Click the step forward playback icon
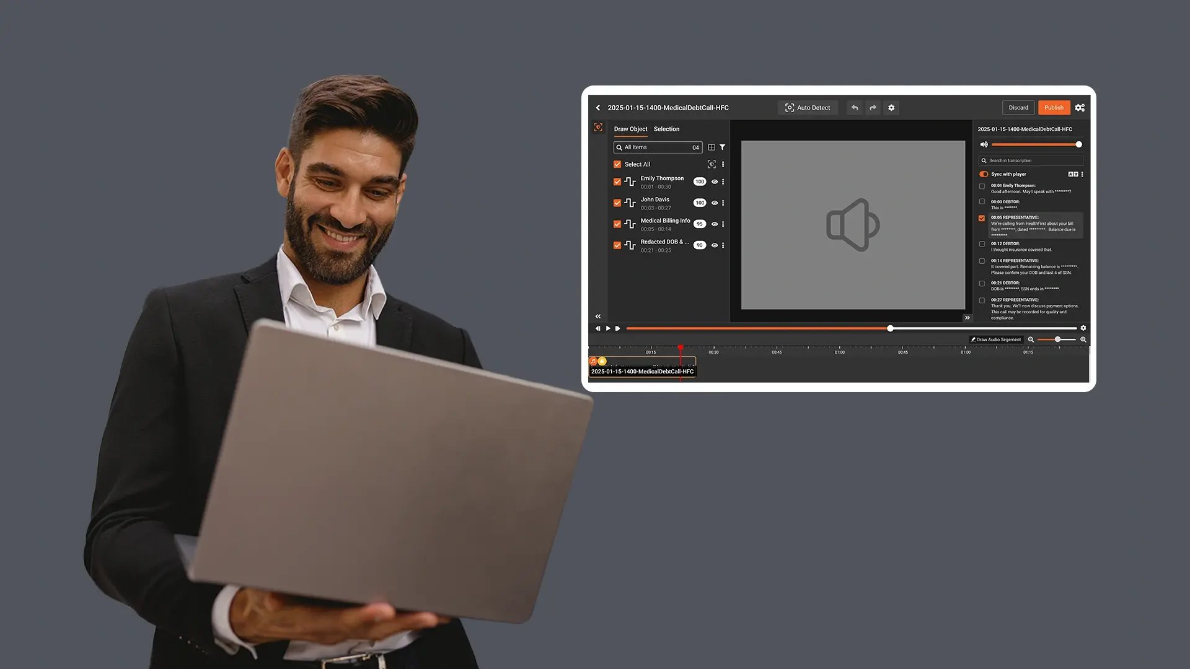The width and height of the screenshot is (1190, 669). [x=617, y=328]
